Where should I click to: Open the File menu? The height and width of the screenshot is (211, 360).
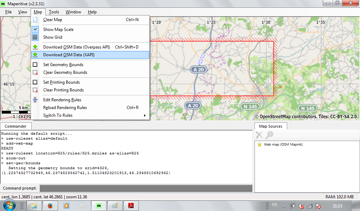(x=8, y=12)
